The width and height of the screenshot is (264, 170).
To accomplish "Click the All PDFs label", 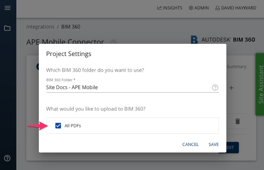I will 73,126.
